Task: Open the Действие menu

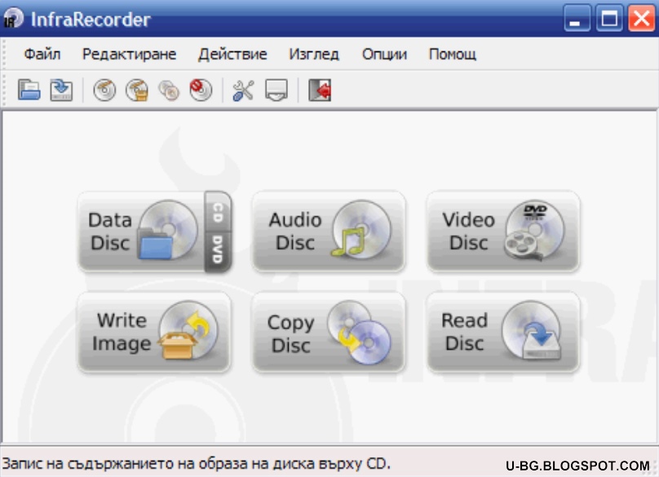Action: (x=232, y=54)
